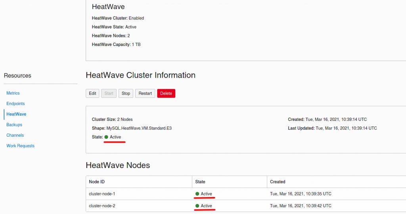Open Backups in Resources sidebar
Viewport: 406px width, 214px height.
[14, 125]
